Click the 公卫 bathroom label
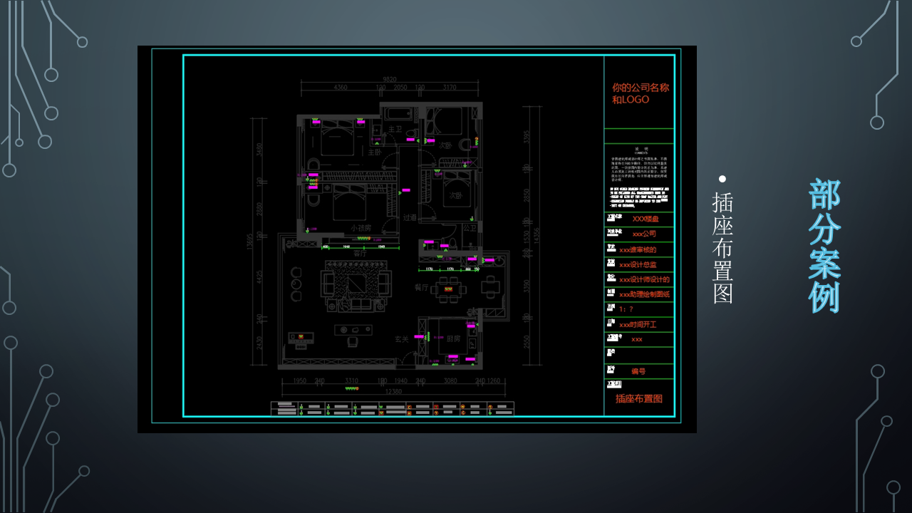 [x=470, y=228]
